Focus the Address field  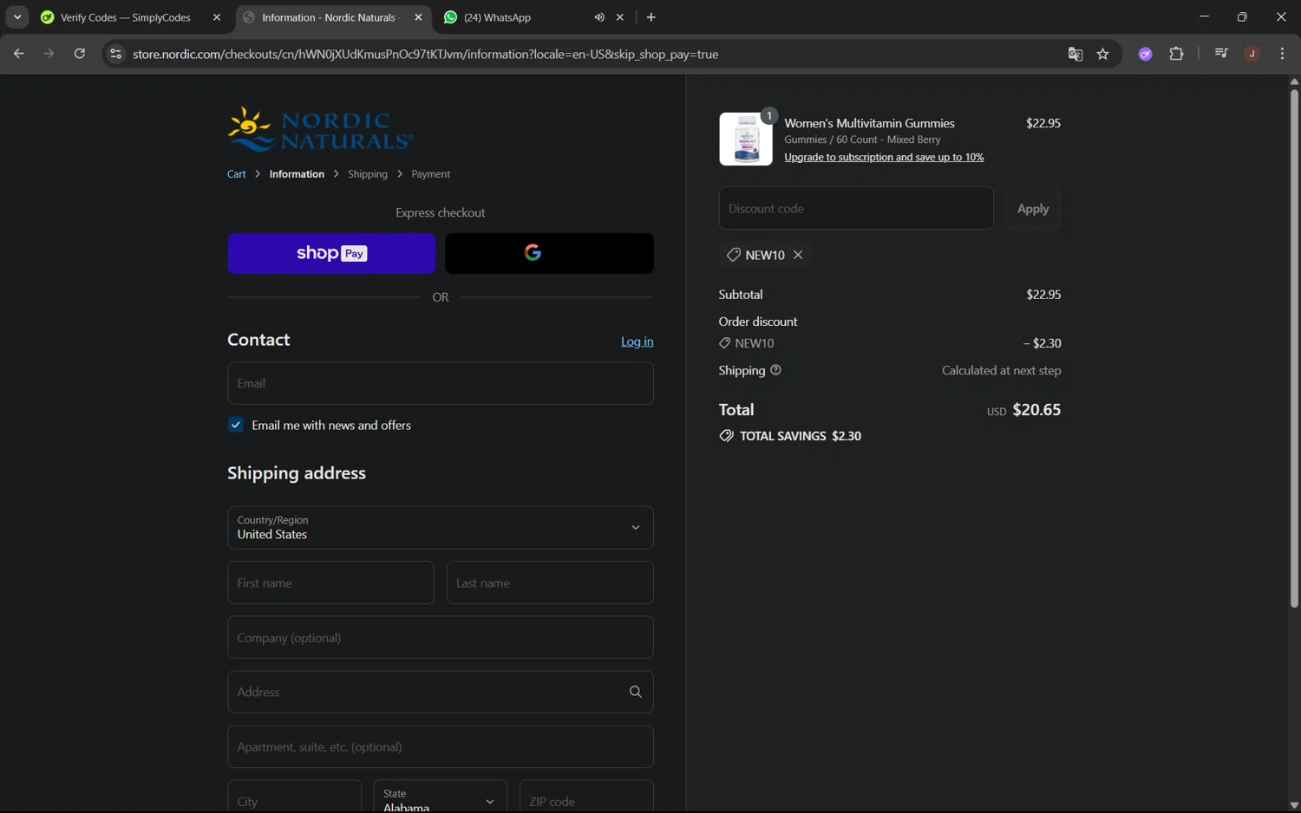coord(441,692)
